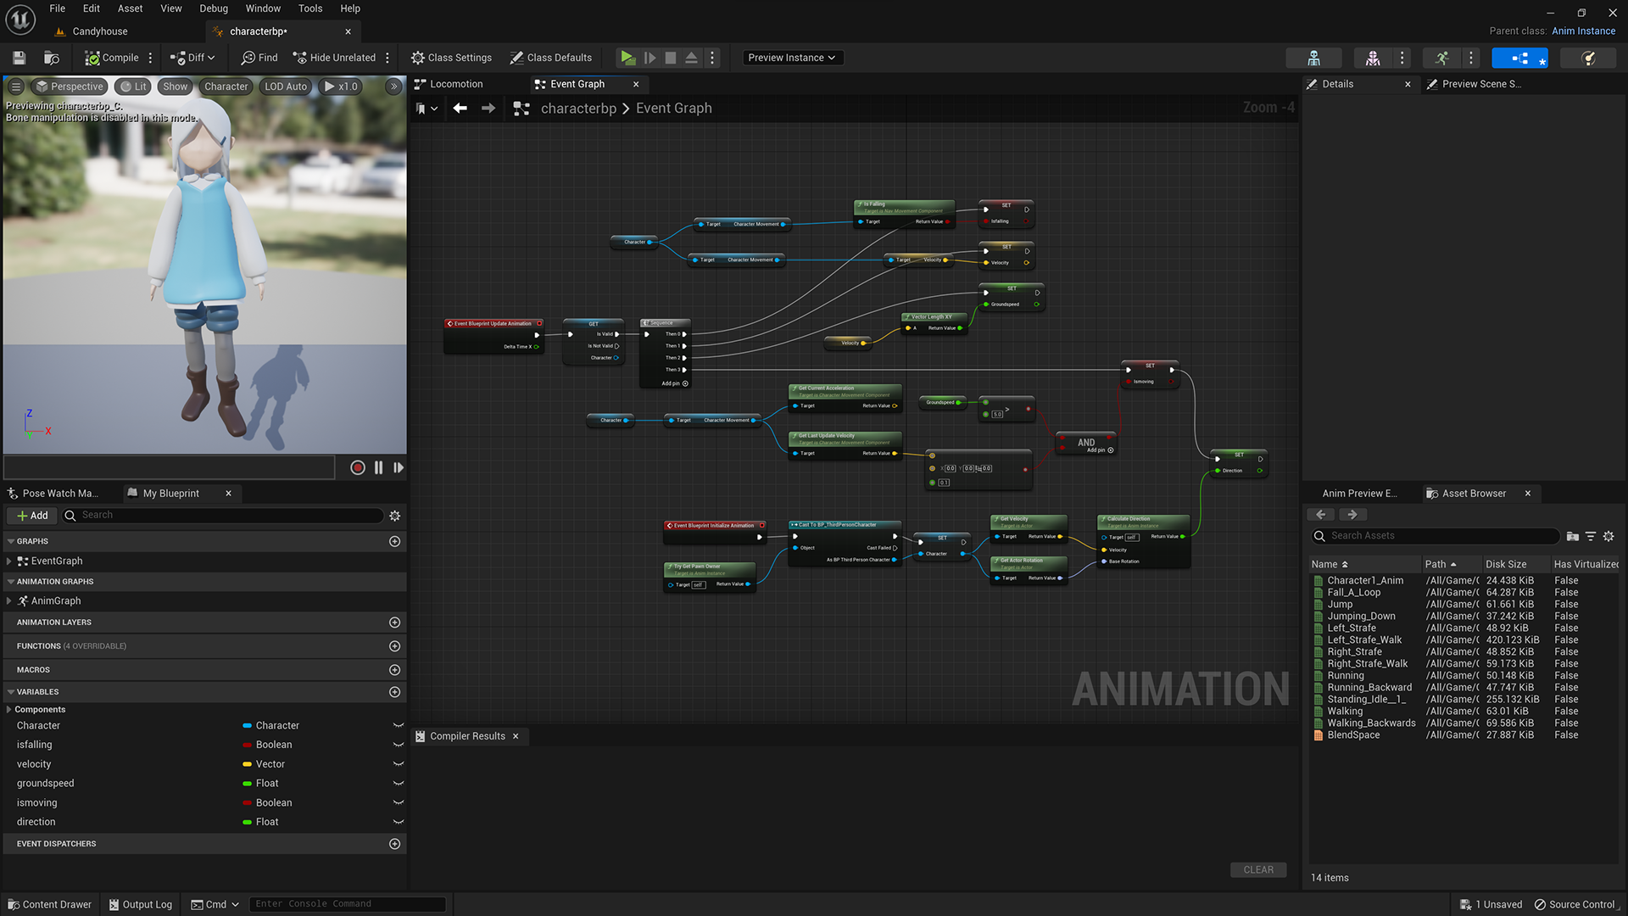Screen dimensions: 1628x916
Task: Switch to Skeleton editor mode icon
Action: point(1313,58)
